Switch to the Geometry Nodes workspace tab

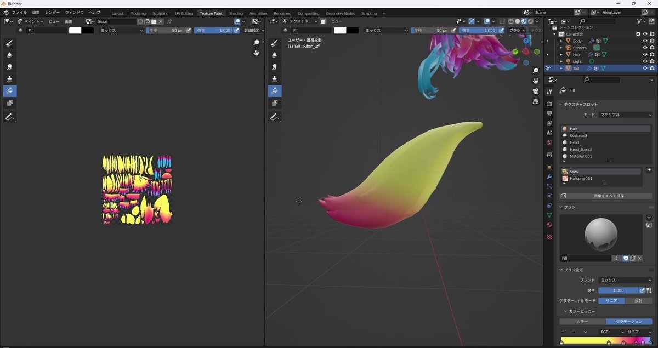[340, 13]
